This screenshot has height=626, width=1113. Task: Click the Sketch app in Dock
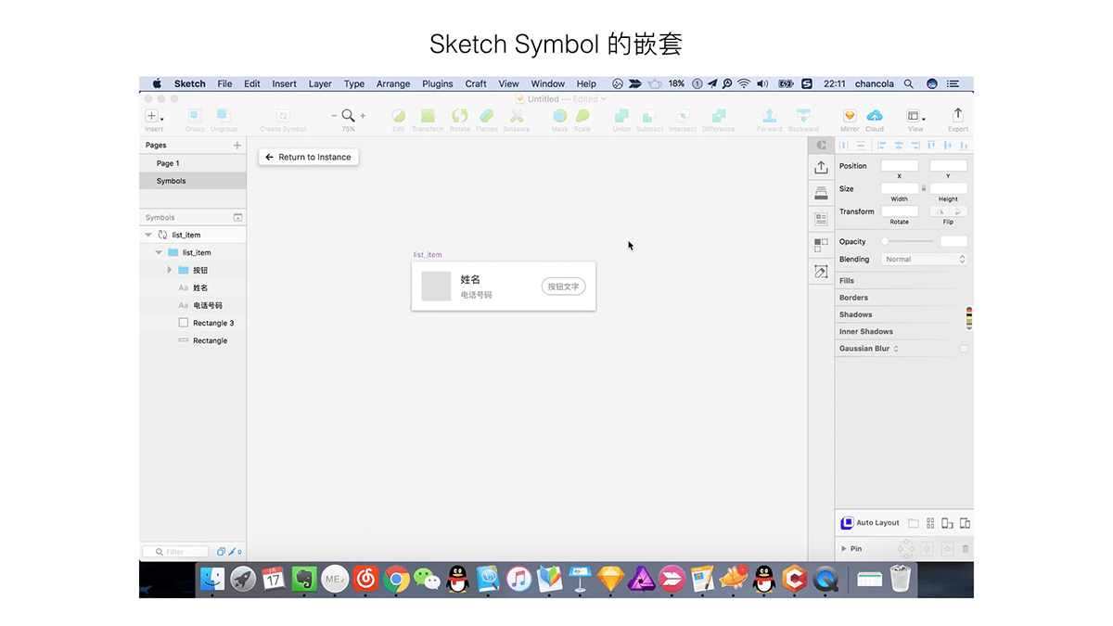[611, 580]
